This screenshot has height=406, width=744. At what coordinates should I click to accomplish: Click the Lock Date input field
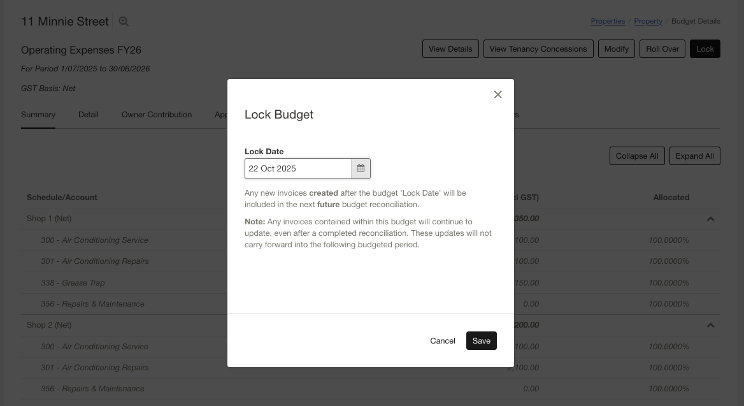coord(298,168)
